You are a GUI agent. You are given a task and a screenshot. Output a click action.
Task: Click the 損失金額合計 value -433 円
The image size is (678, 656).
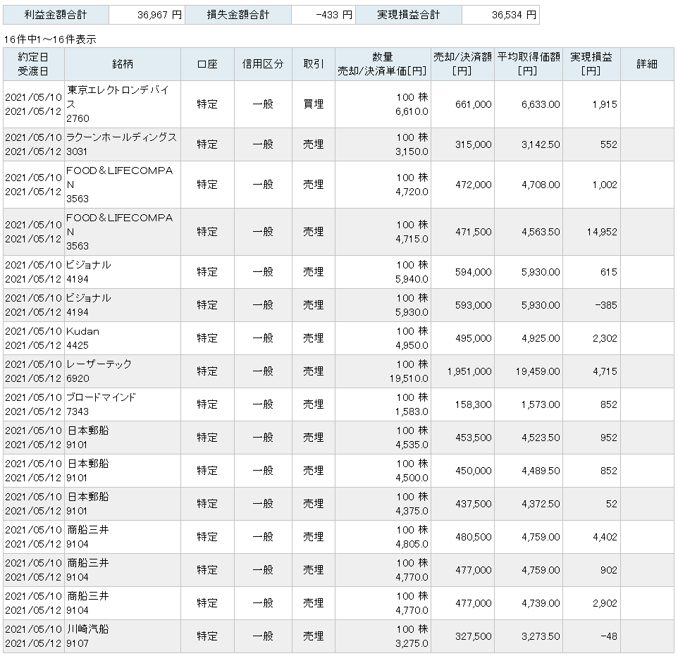coord(334,15)
